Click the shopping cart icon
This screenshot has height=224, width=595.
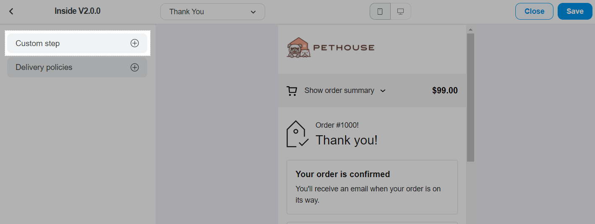[x=292, y=91]
